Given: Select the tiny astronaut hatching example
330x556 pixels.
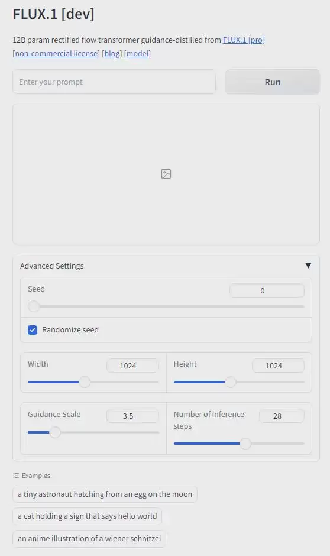Looking at the screenshot, I should point(105,494).
